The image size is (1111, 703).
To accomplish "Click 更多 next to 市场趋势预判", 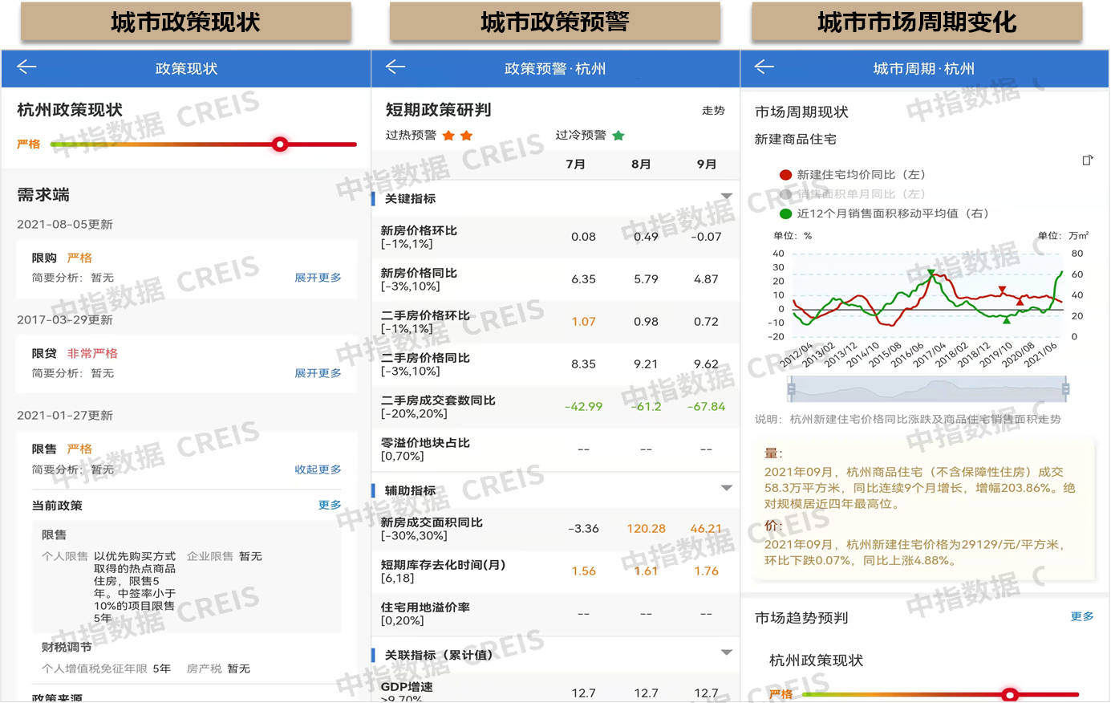I will tap(1081, 616).
